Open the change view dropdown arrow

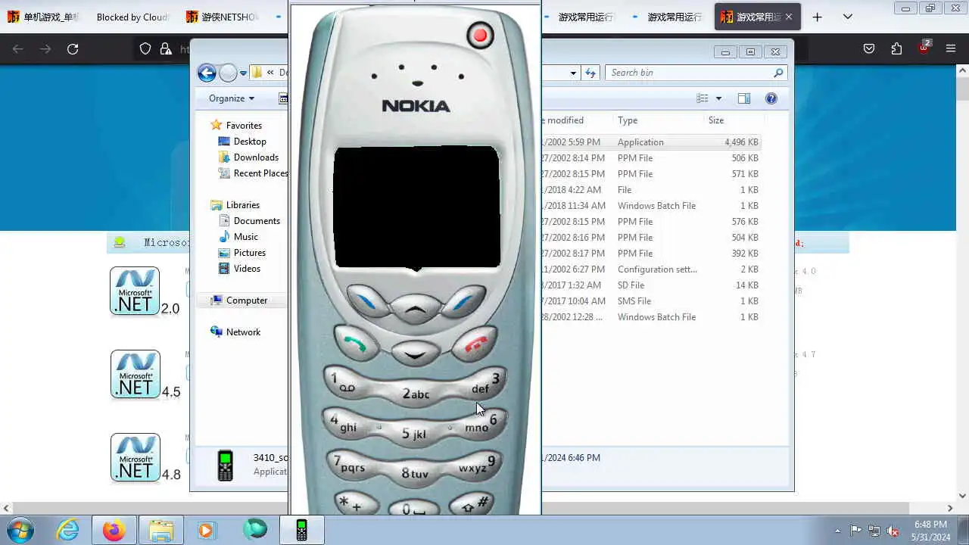pyautogui.click(x=718, y=98)
